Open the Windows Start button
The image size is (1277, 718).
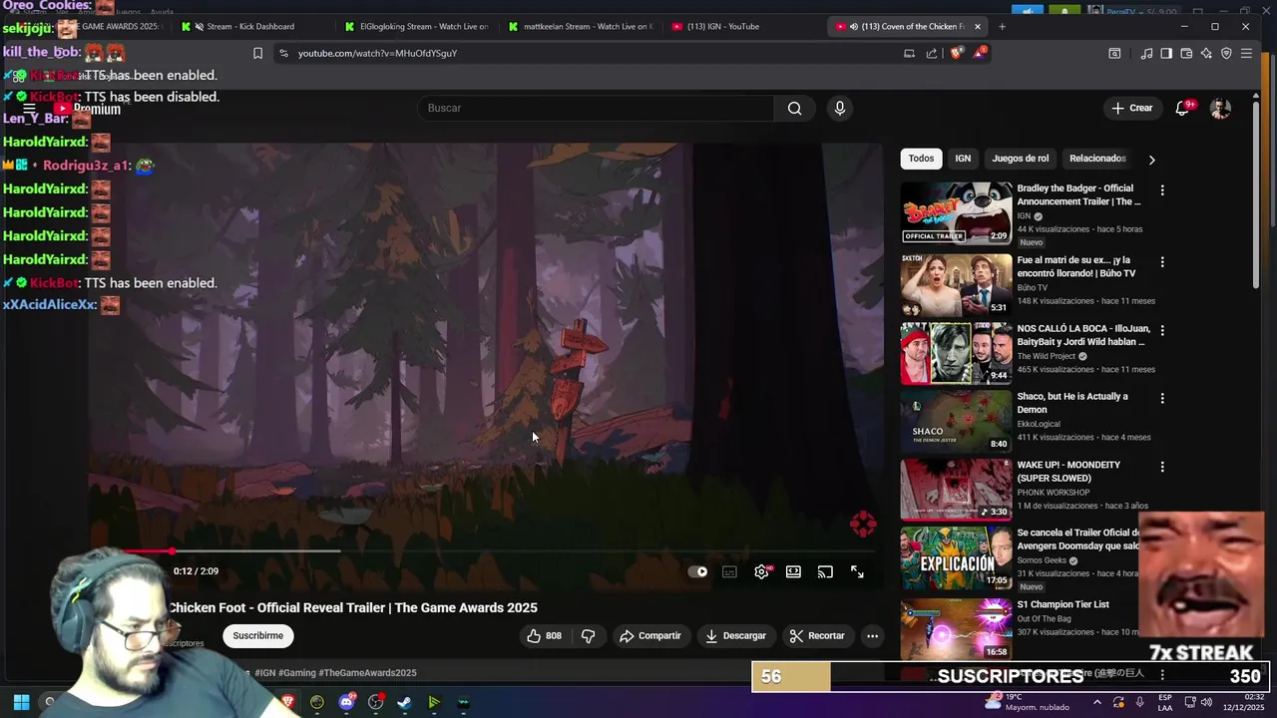click(21, 702)
